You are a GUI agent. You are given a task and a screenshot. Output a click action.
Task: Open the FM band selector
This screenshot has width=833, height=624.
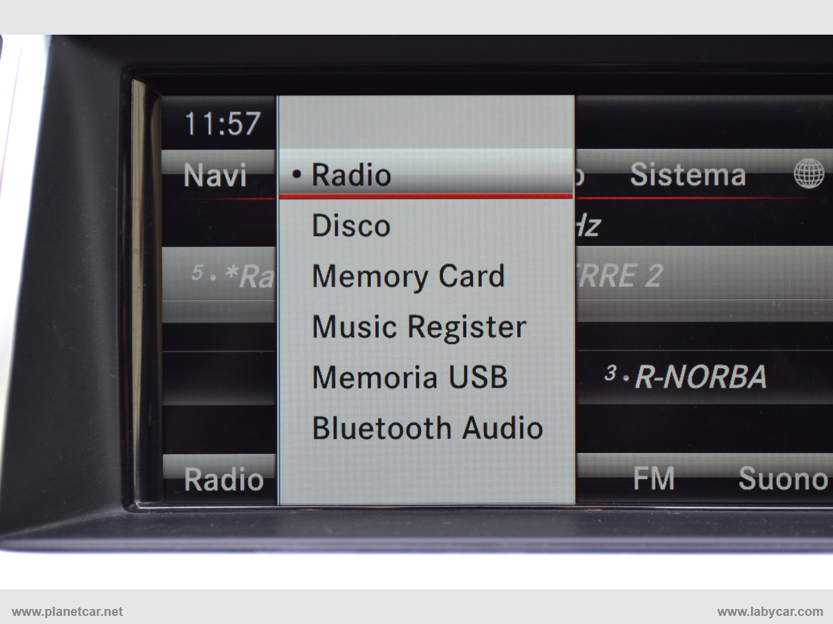pos(654,478)
